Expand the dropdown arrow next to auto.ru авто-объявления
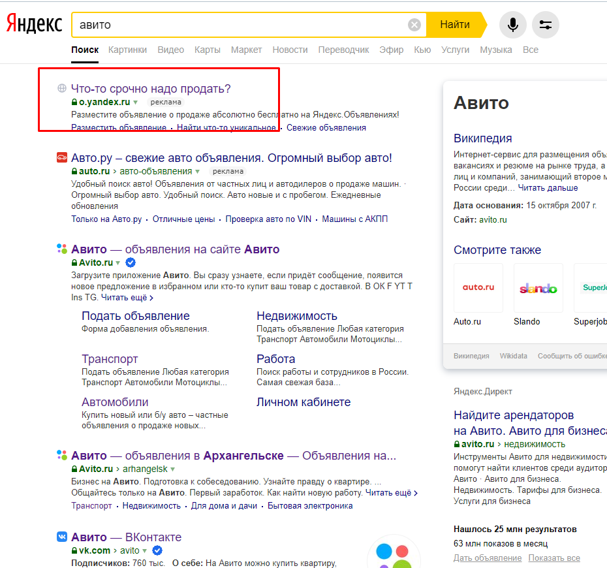Screen dimensions: 607x568 tap(197, 172)
